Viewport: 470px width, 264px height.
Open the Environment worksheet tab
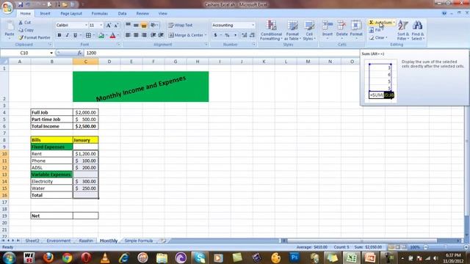[x=59, y=241]
